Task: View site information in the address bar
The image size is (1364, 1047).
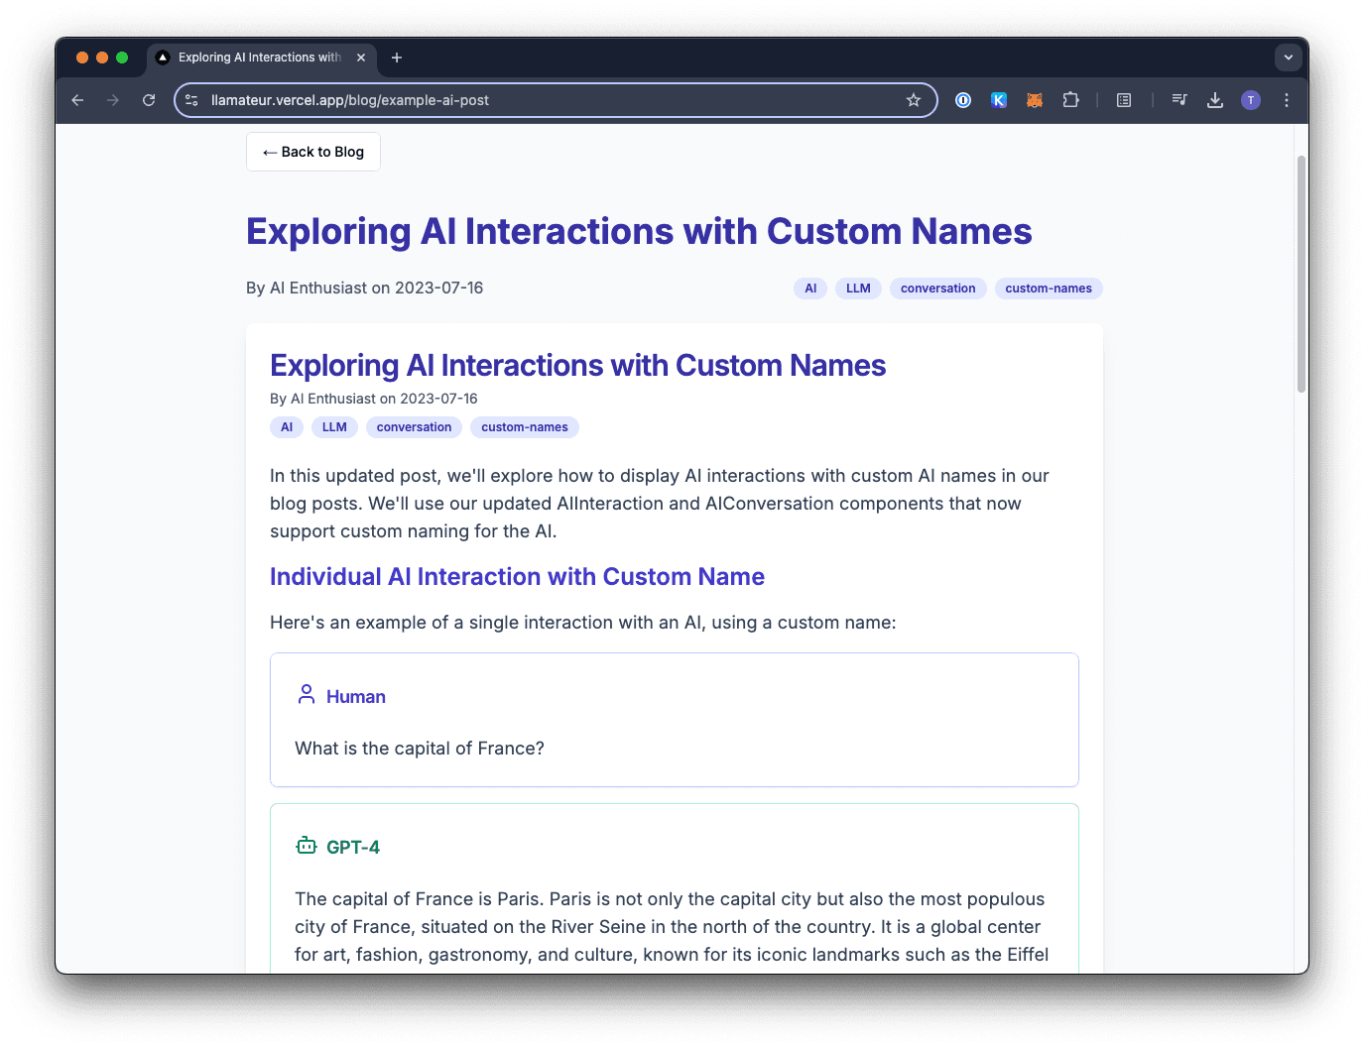Action: pos(191,100)
